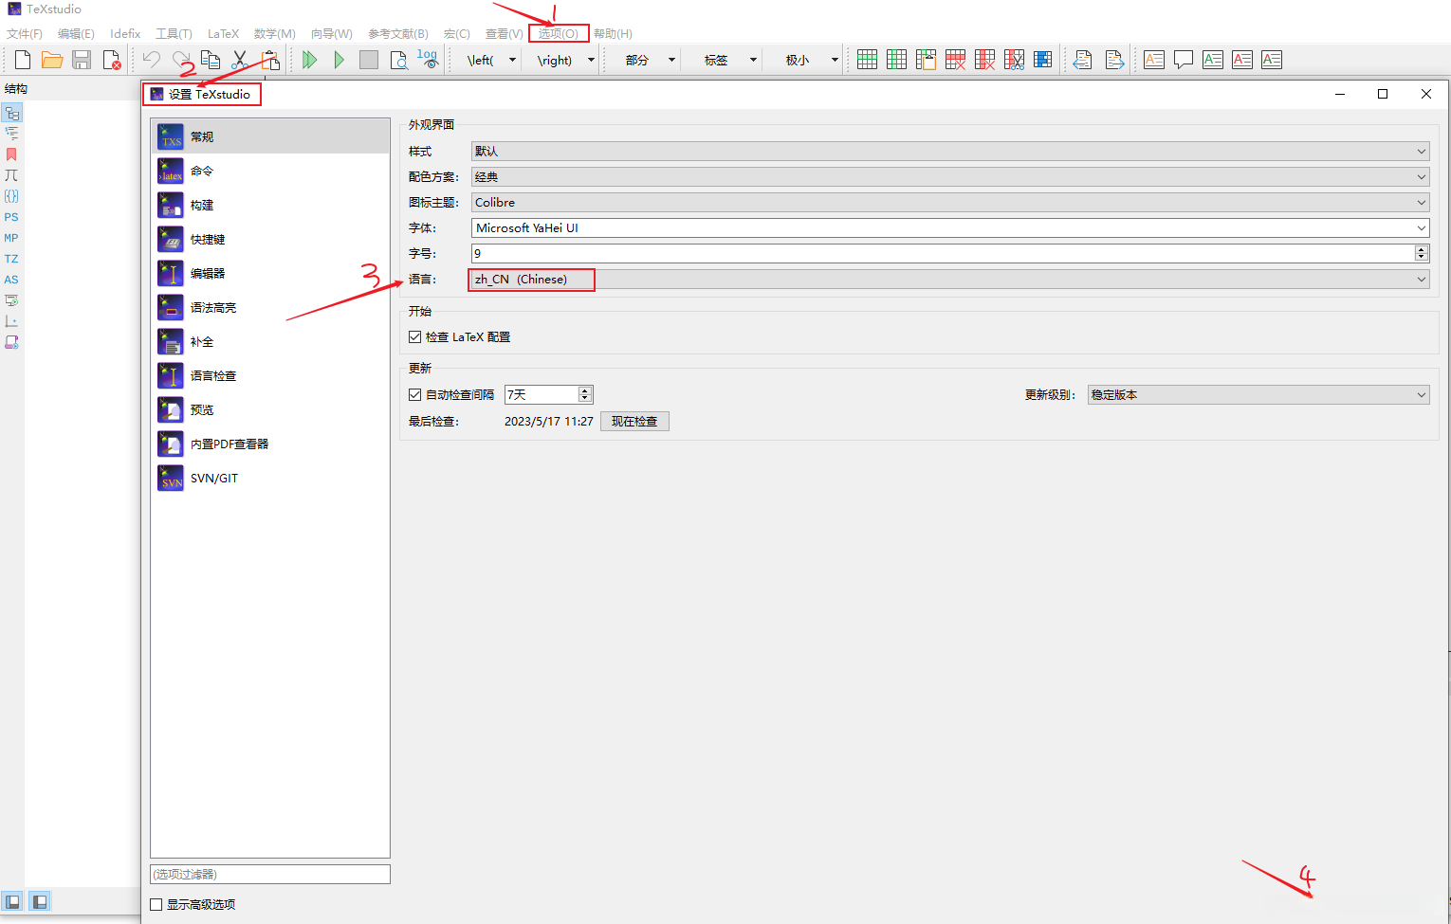Open the 语言 zh_CN language dropdown
1451x924 pixels.
click(x=950, y=279)
